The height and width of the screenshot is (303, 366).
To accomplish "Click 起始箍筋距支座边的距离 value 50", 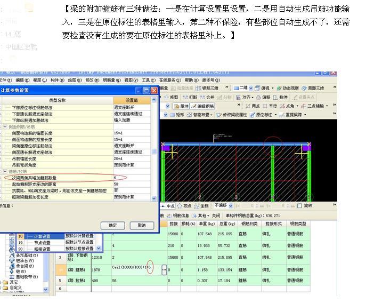I will 132,184.
